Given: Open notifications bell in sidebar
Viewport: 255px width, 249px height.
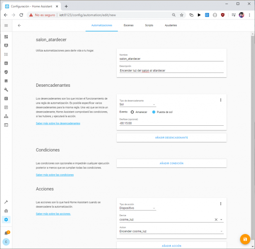Looking at the screenshot, I should tap(6, 233).
